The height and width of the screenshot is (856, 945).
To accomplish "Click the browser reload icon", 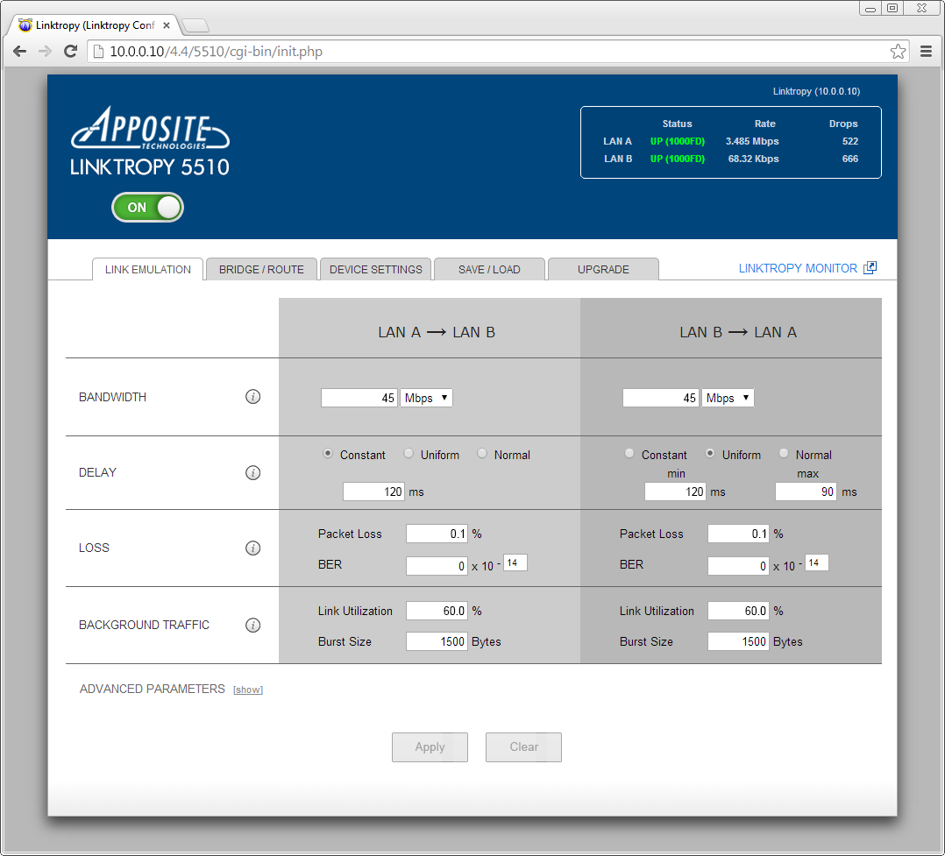I will 71,52.
